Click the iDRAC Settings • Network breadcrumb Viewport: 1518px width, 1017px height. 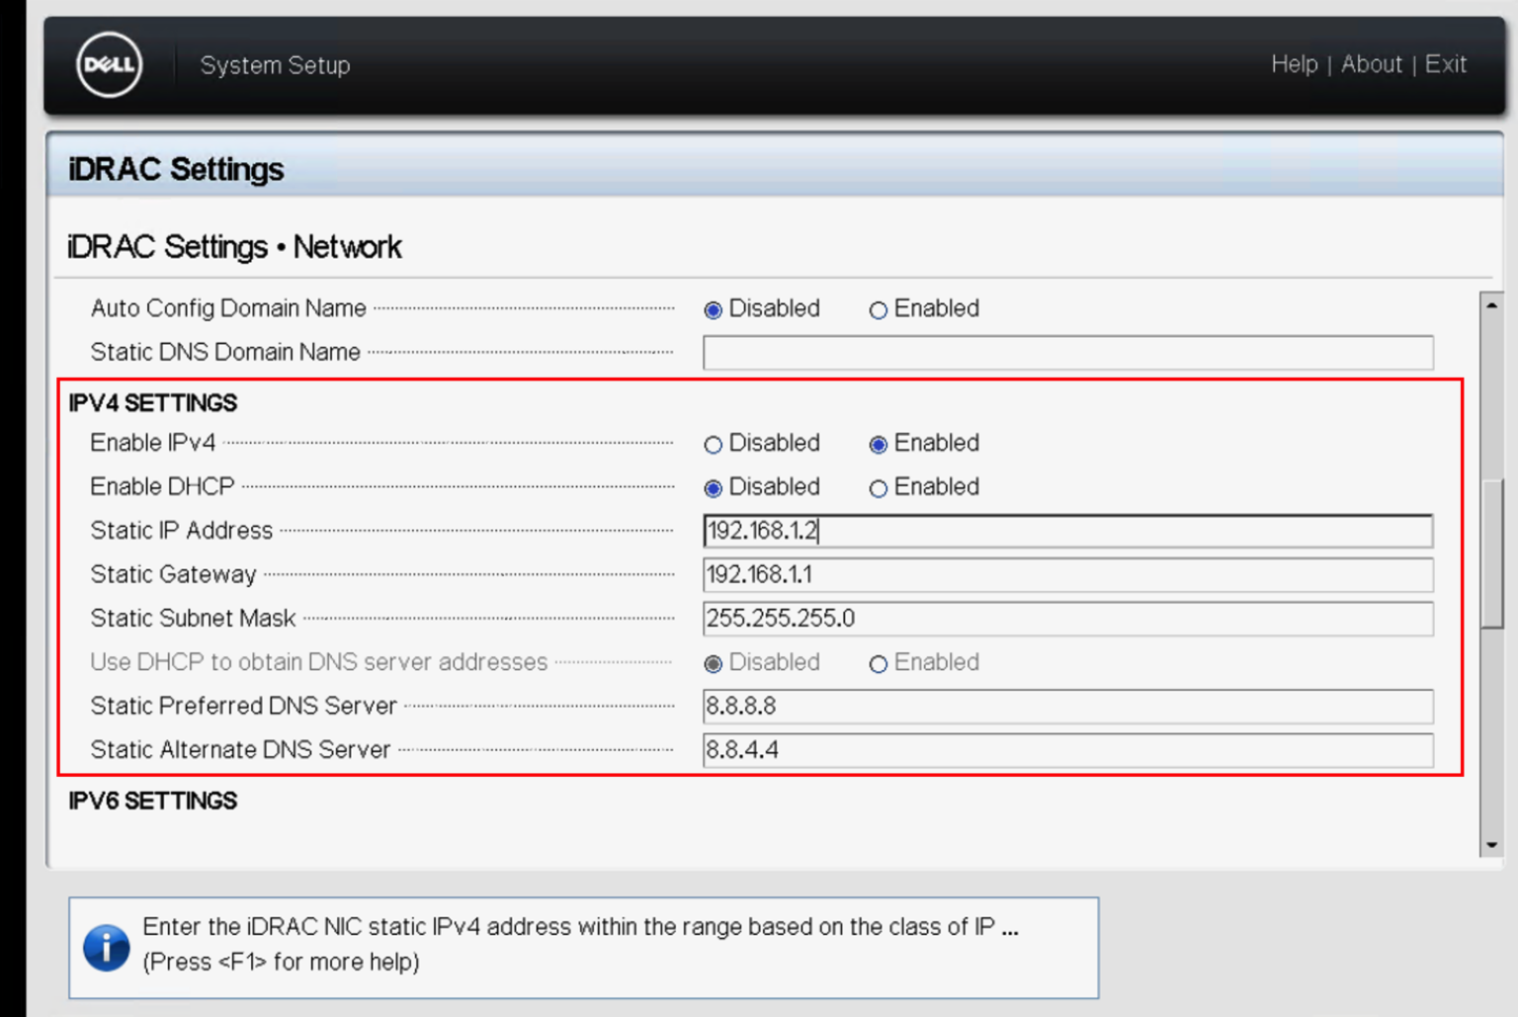[x=234, y=246]
